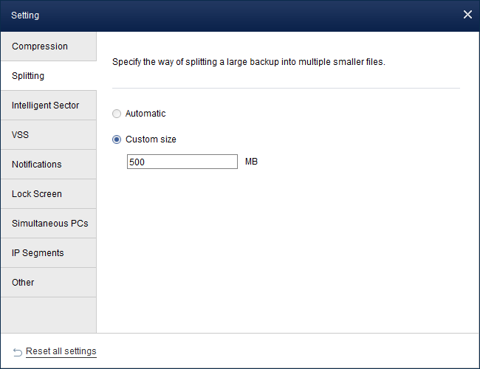Viewport: 480px width, 369px height.
Task: Switch to IP Segments tab
Action: coord(48,253)
